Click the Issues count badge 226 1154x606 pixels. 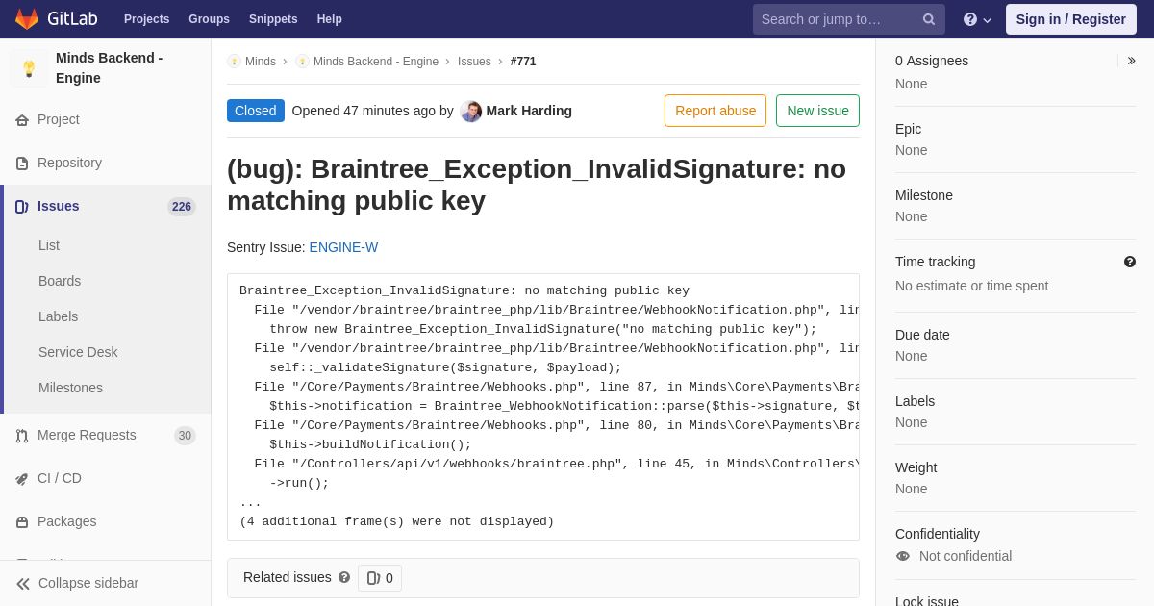182,207
